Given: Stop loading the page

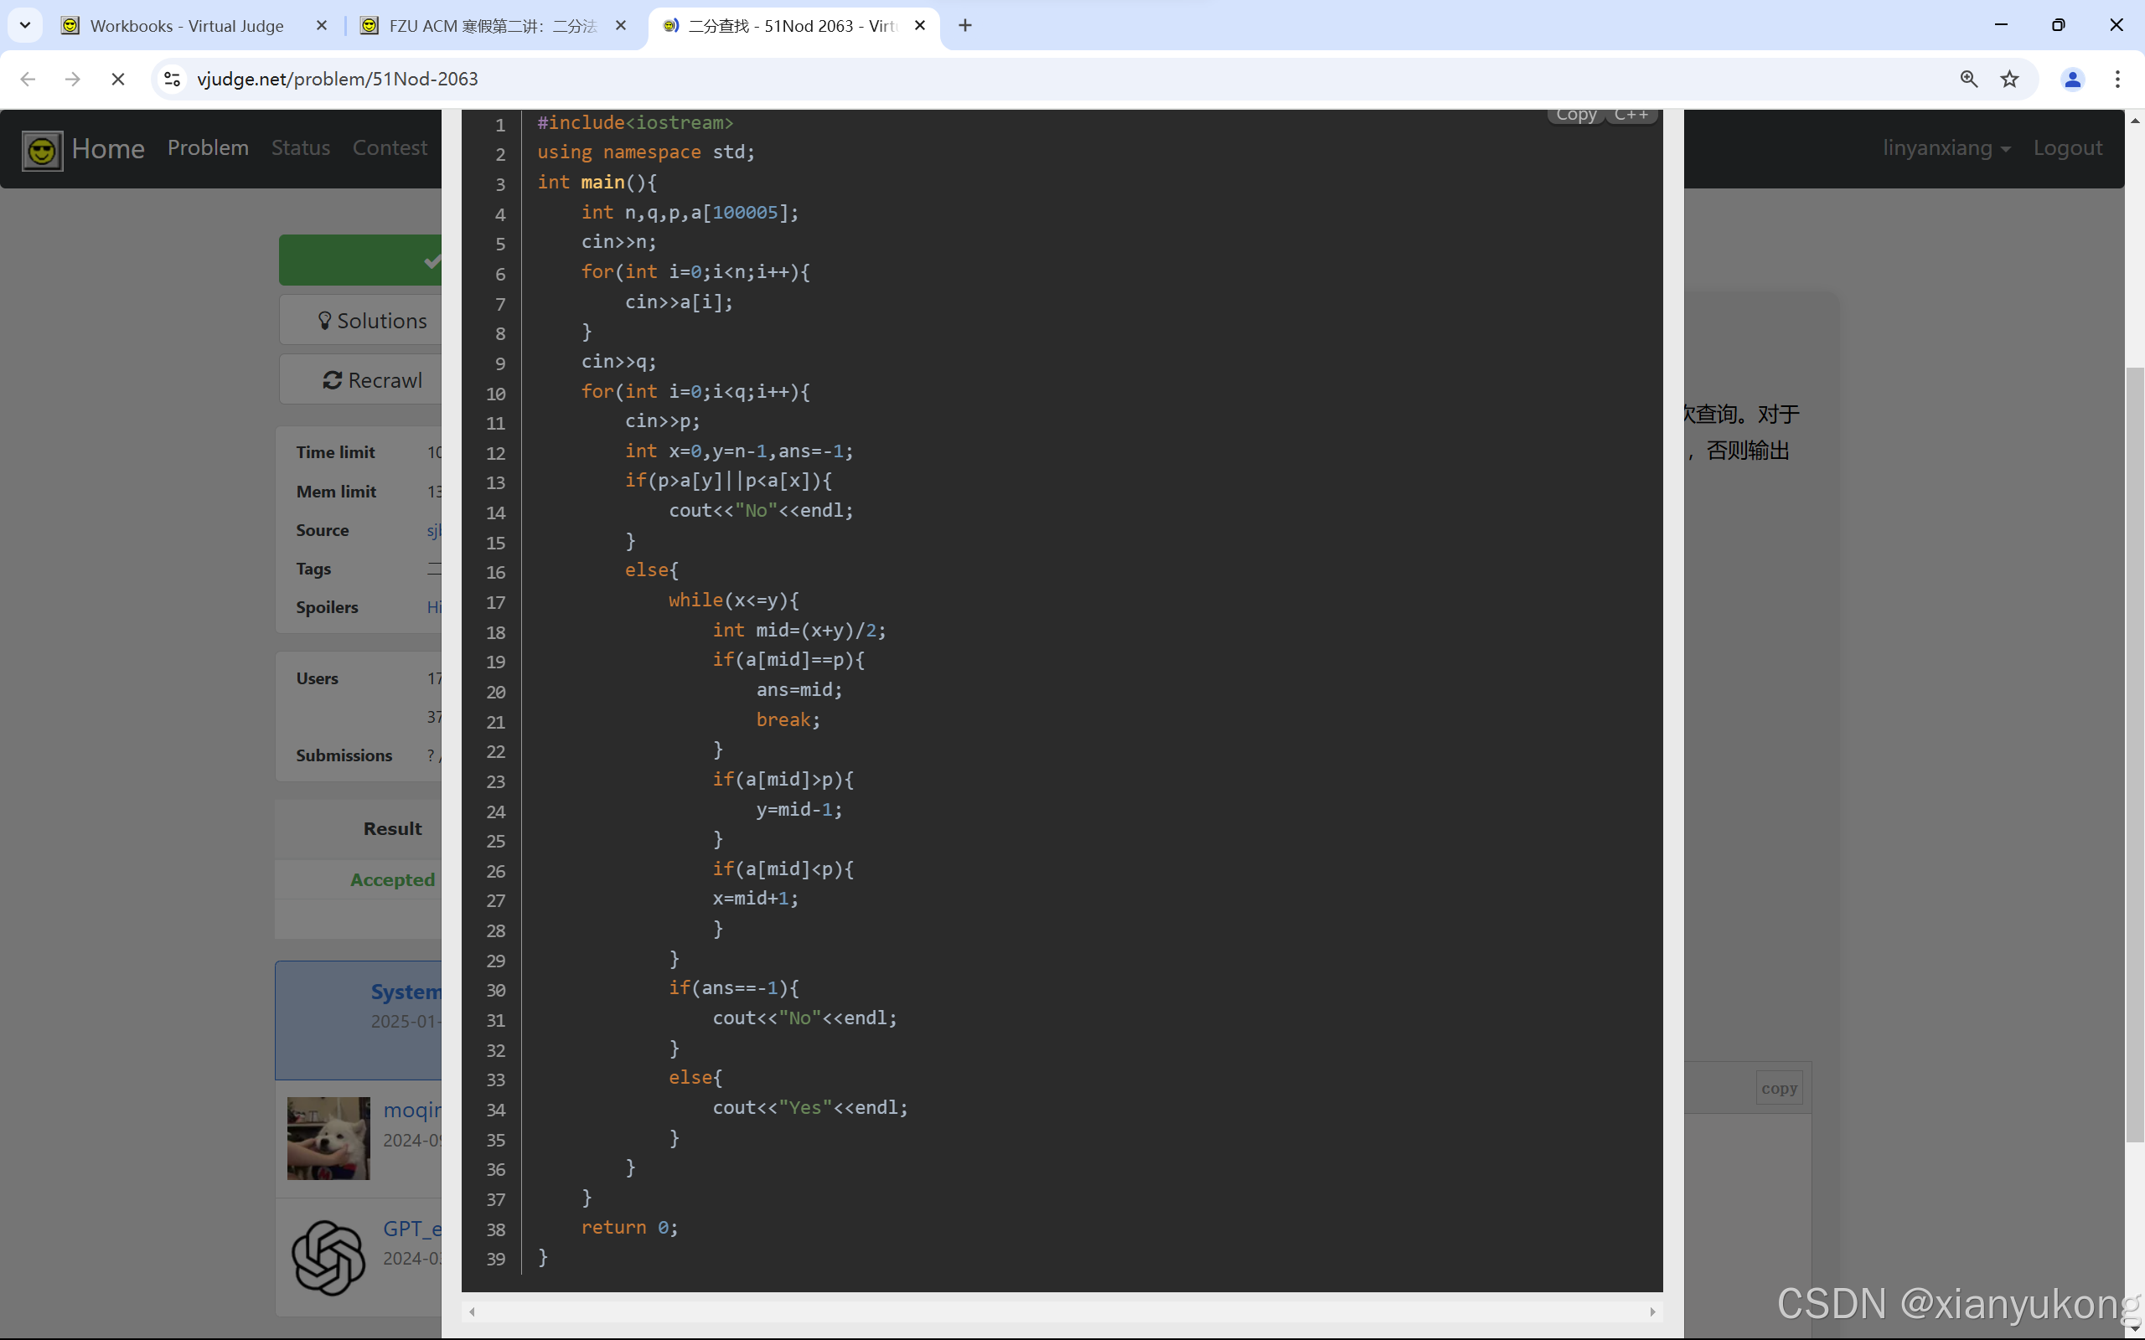Looking at the screenshot, I should [x=117, y=79].
